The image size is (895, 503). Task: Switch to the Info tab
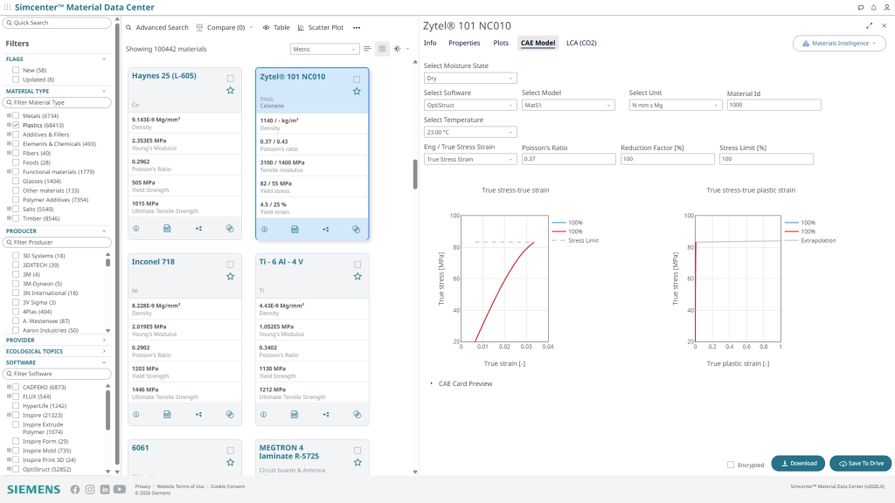click(430, 43)
